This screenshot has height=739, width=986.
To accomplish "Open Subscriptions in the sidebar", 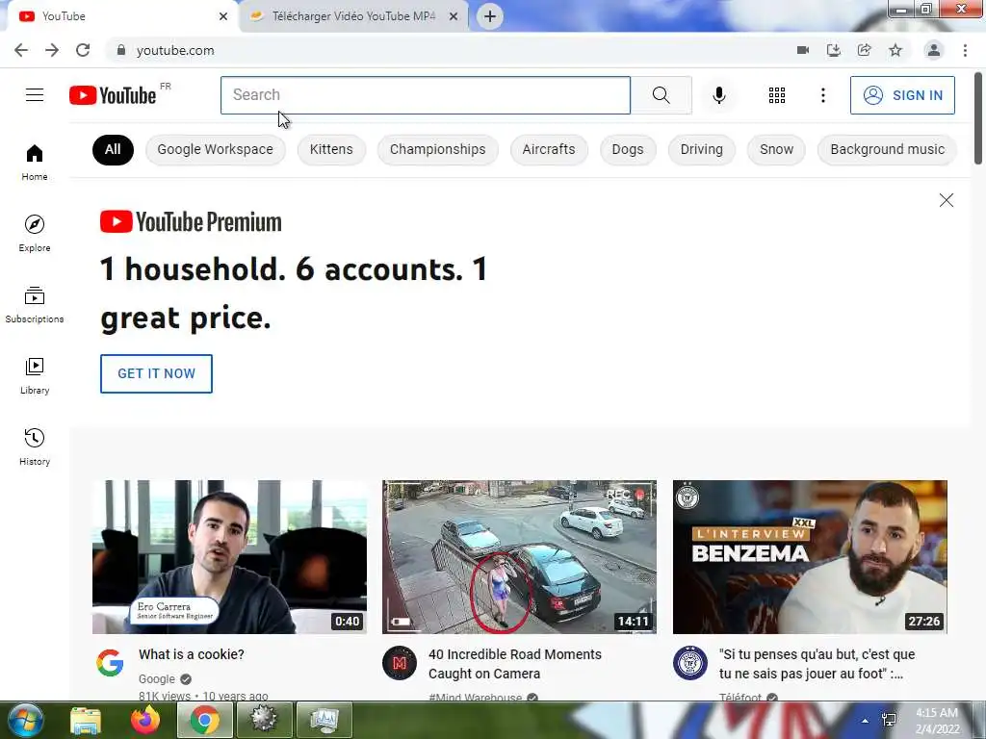I will (35, 304).
